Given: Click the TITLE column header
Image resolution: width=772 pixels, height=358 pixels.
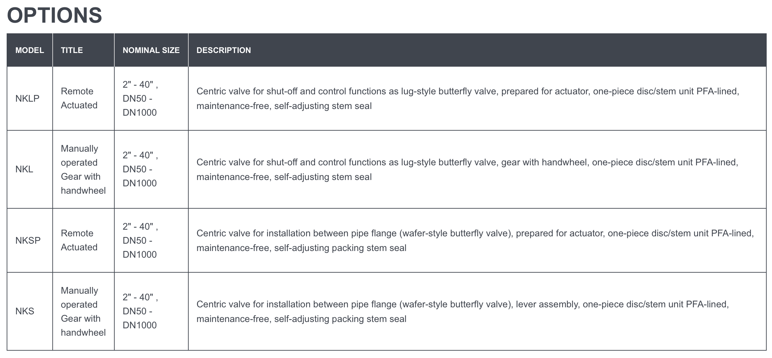Looking at the screenshot, I should pos(72,50).
